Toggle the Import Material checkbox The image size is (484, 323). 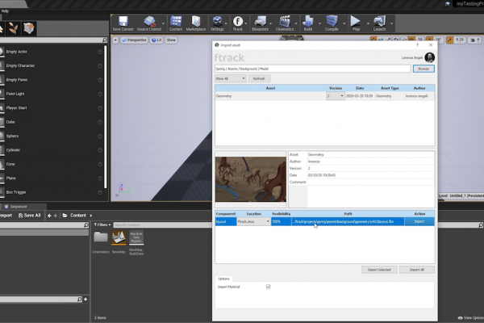[269, 287]
